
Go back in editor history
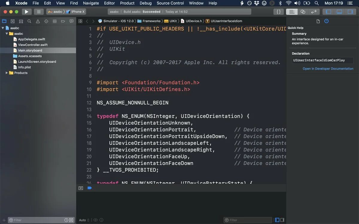coord(87,21)
